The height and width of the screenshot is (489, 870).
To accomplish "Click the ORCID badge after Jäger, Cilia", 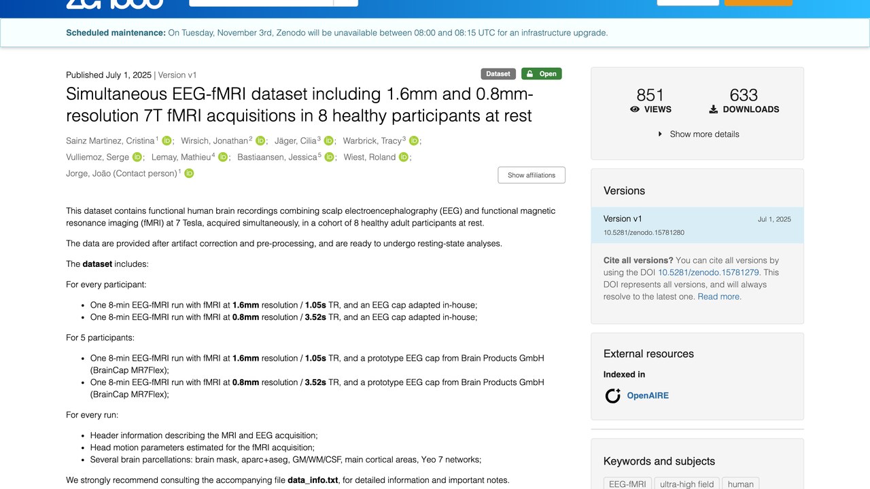I will (x=329, y=141).
